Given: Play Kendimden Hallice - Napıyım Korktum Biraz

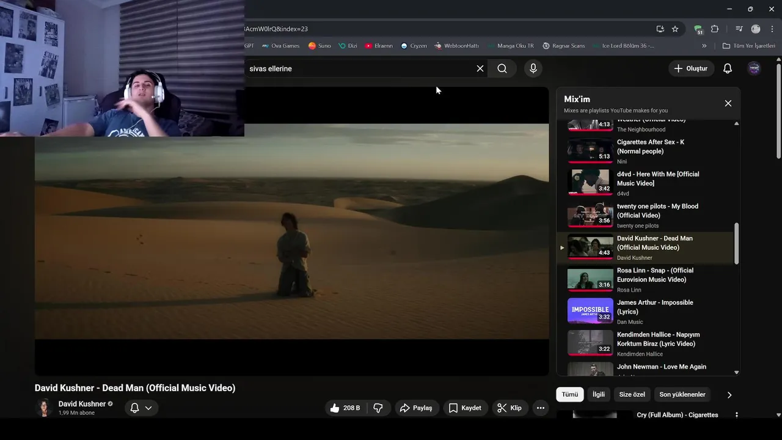Looking at the screenshot, I should (x=645, y=344).
